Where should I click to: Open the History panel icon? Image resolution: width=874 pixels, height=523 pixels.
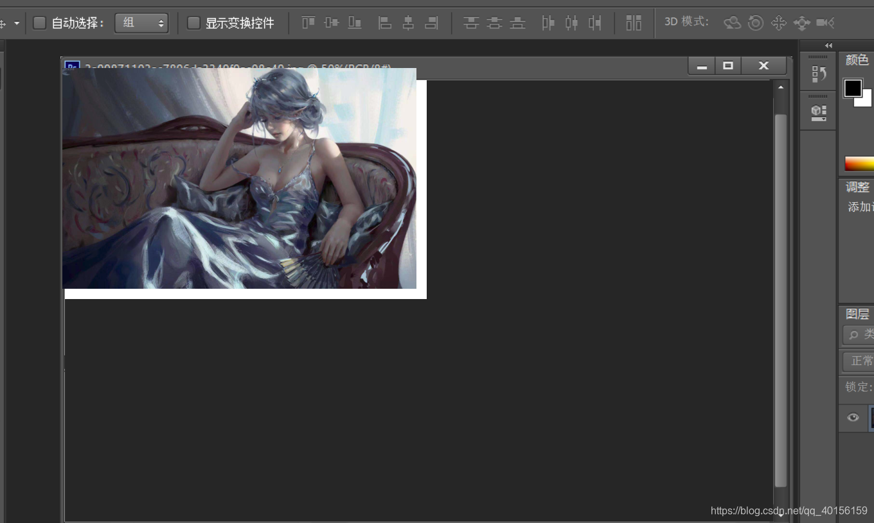[x=819, y=74]
